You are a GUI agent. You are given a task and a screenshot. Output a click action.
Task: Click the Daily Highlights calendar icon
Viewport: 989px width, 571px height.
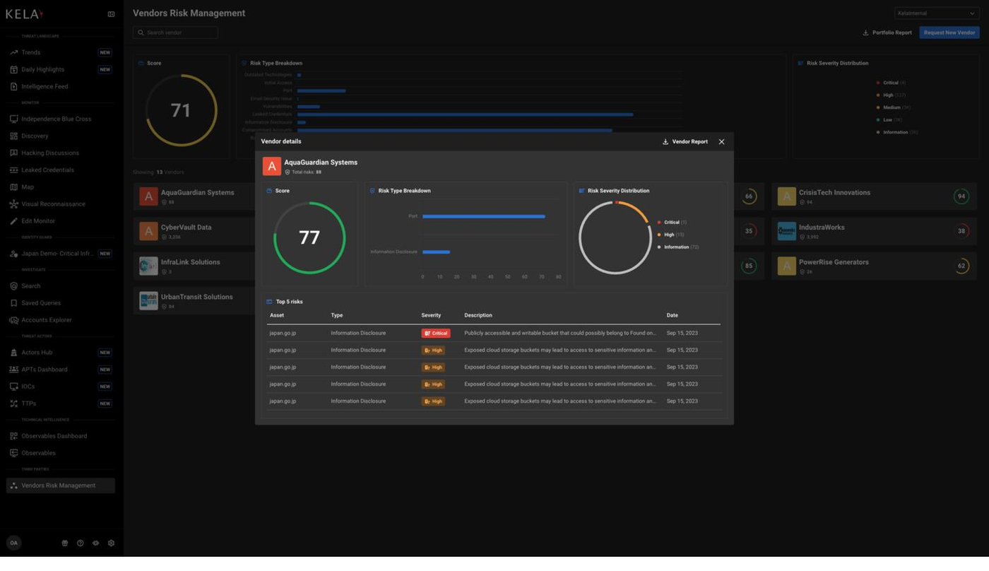pyautogui.click(x=13, y=69)
